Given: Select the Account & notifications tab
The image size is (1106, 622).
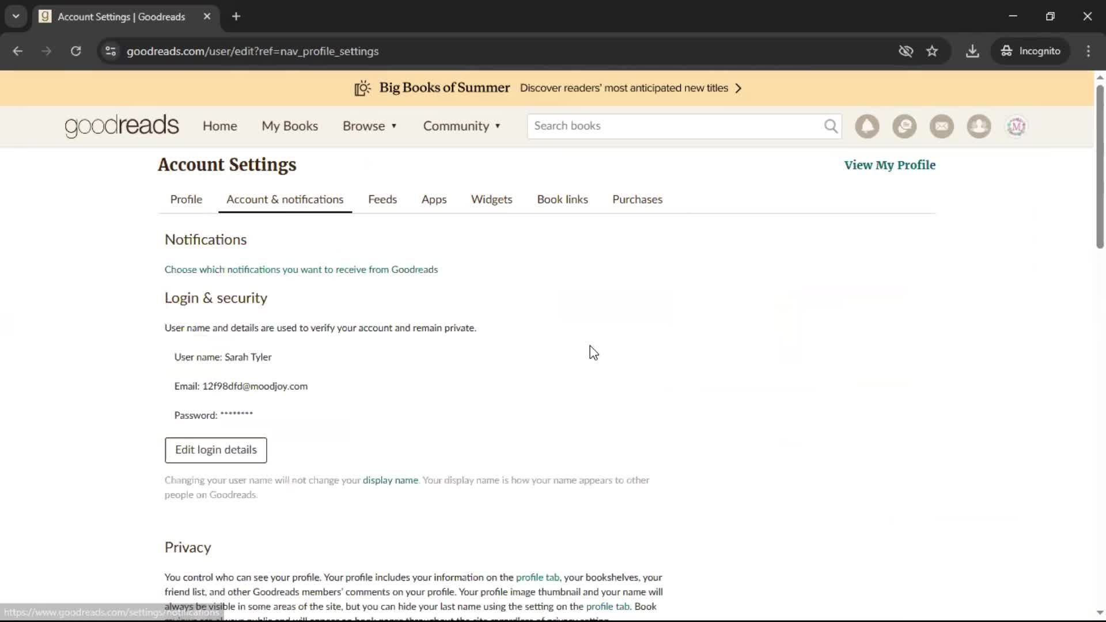Looking at the screenshot, I should (285, 199).
